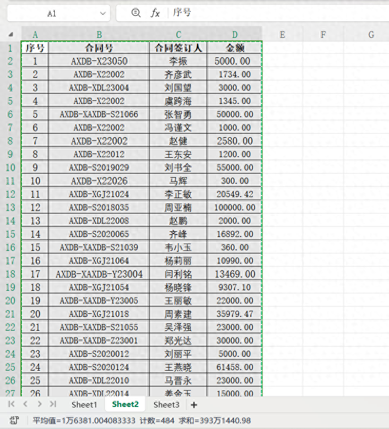Select column A header

(x=35, y=34)
